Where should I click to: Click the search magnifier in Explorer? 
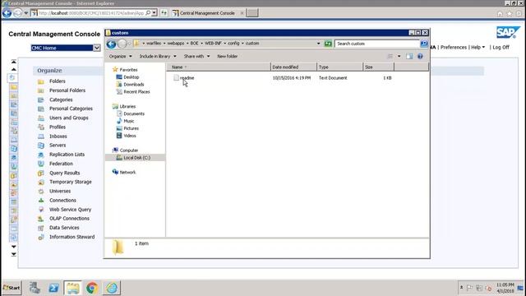coord(424,44)
